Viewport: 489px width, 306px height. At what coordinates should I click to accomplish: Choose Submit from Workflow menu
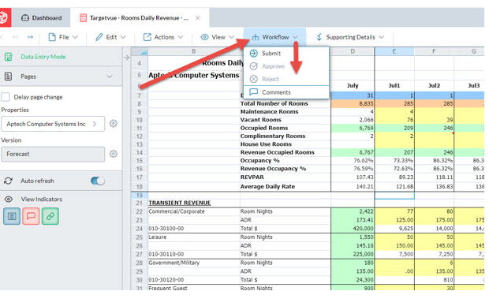[286, 54]
